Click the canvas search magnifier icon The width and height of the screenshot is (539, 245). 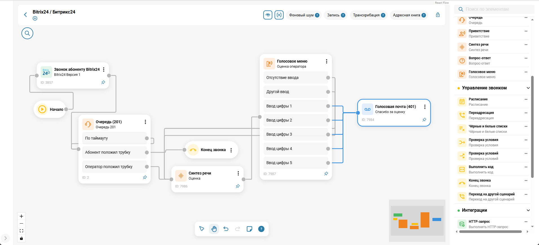[x=27, y=33]
